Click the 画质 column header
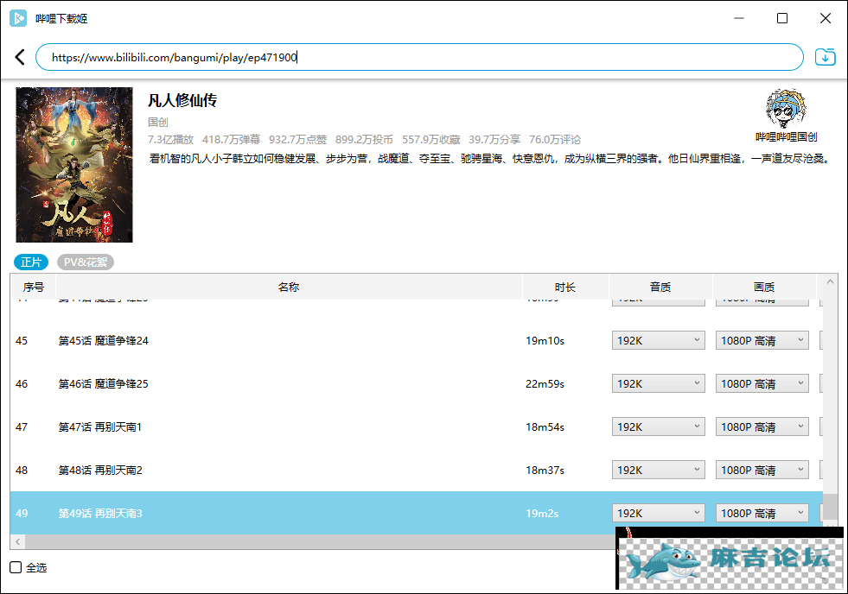The image size is (848, 594). (x=764, y=287)
